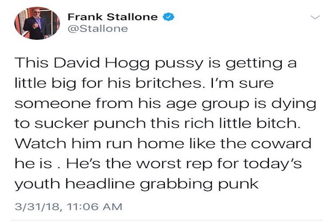This screenshot has height=222, width=333.
Task: Click the word youth on last line
Action: coord(37,184)
